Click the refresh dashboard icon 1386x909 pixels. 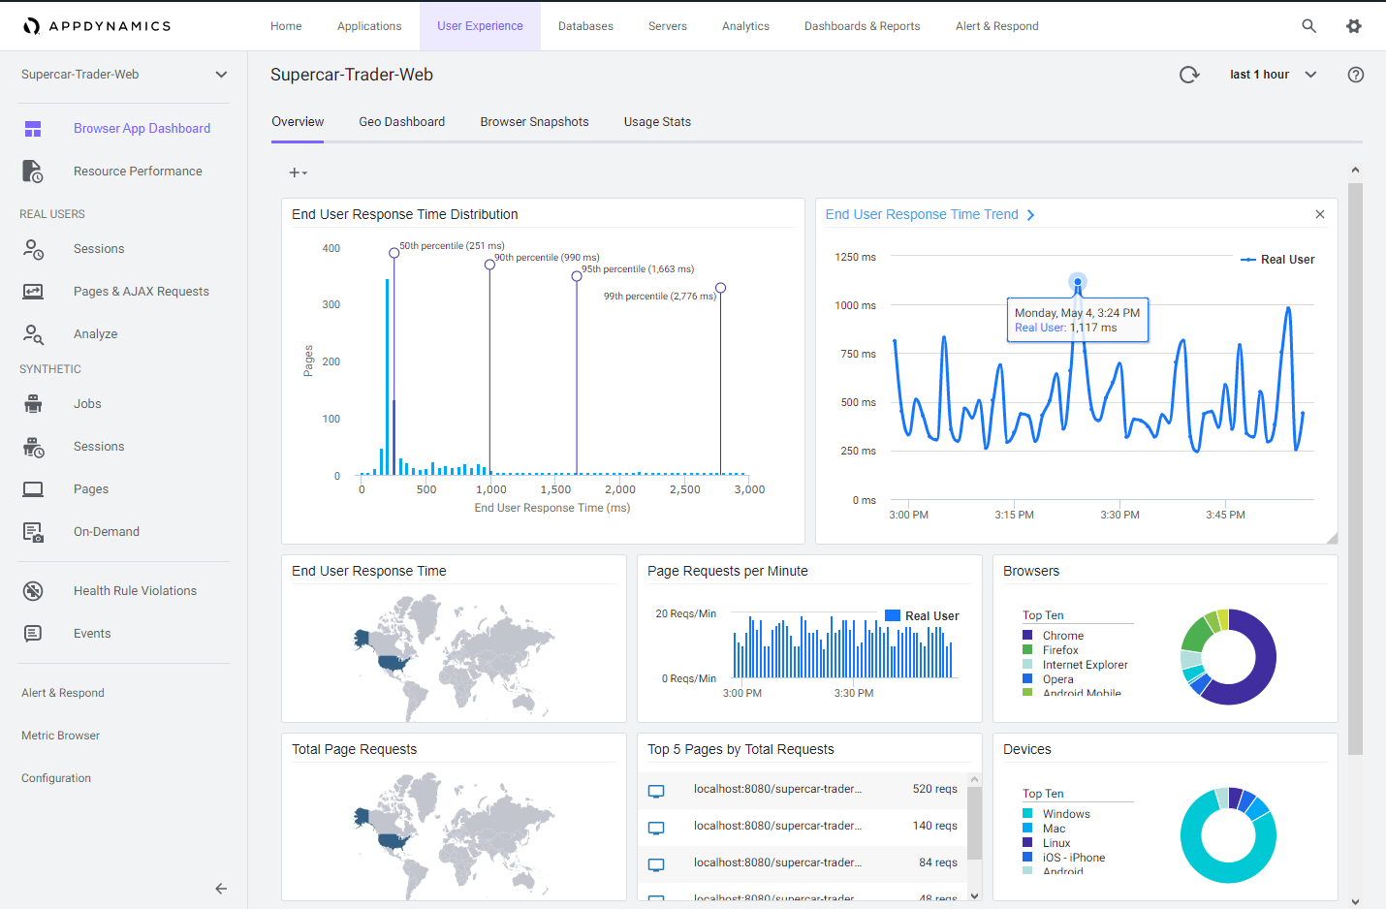click(1189, 75)
